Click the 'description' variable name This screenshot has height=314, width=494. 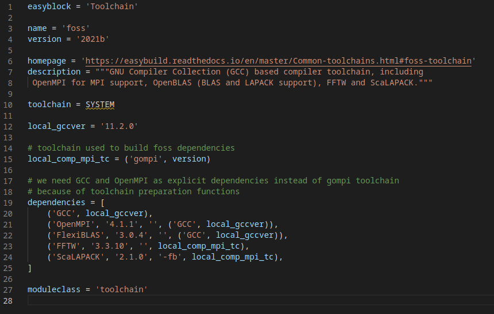point(54,72)
